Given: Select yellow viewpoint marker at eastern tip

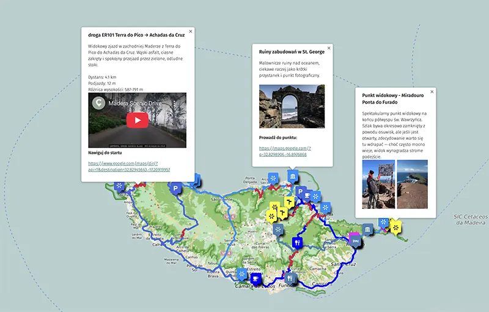Looking at the screenshot, I should 395,227.
